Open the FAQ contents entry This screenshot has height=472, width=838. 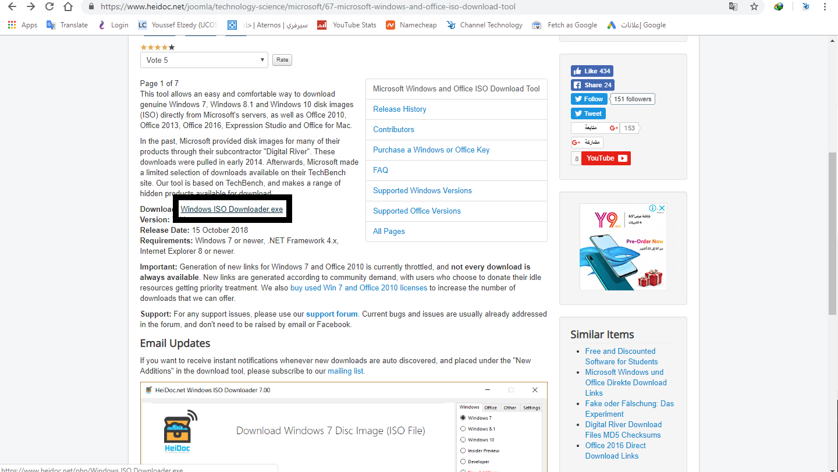tap(381, 170)
